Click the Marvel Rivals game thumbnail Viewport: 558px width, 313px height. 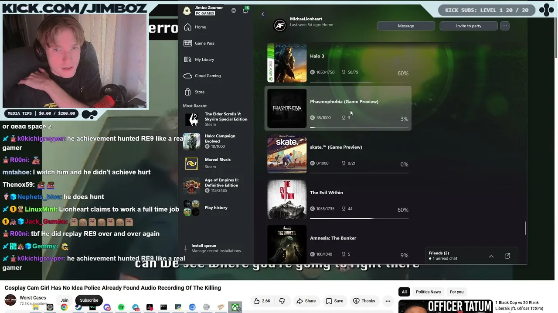[x=191, y=163]
